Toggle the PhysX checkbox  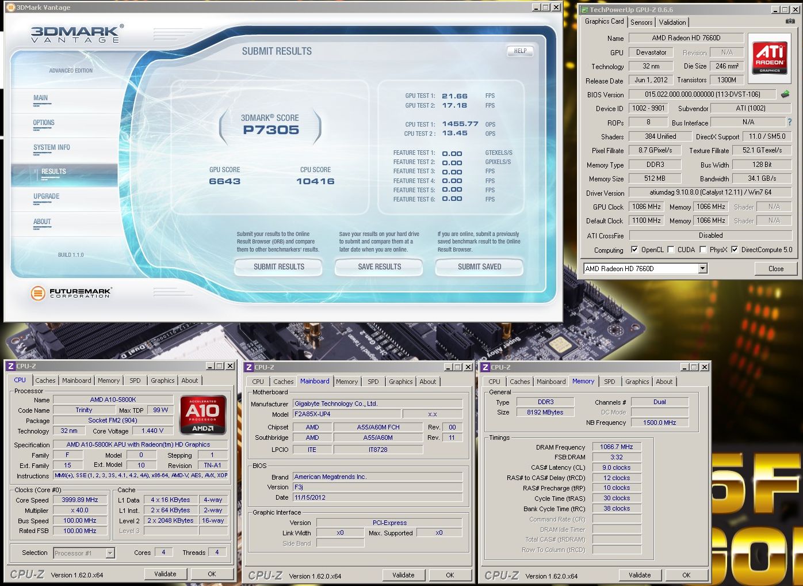point(703,250)
